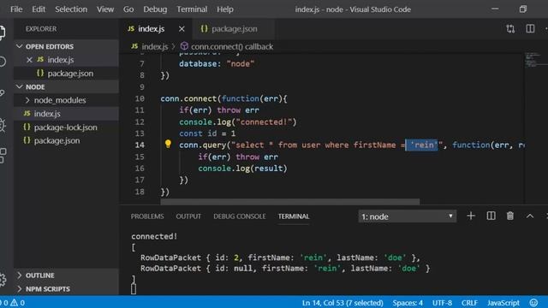Open index.js in NODE folder tree
The height and width of the screenshot is (308, 548).
pyautogui.click(x=67, y=114)
